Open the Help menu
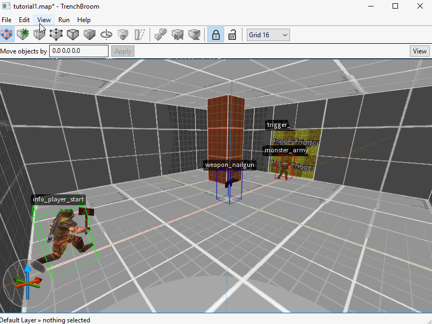 point(84,19)
